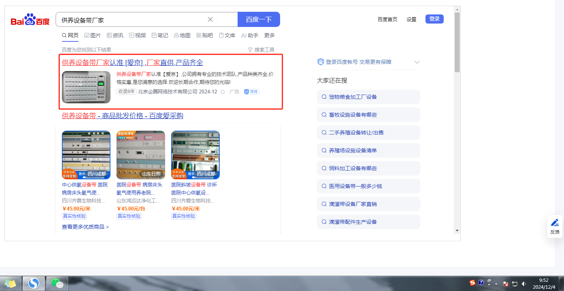Image resolution: width=564 pixels, height=291 pixels.
Task: Search related term 畜牧设施设备有哪些
Action: coord(369,115)
